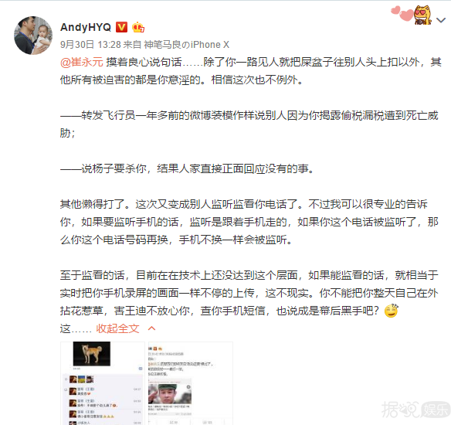Viewport: 451px width, 425px height.
Task: Open the chat screenshot thumbnail with dog
Action: click(103, 383)
